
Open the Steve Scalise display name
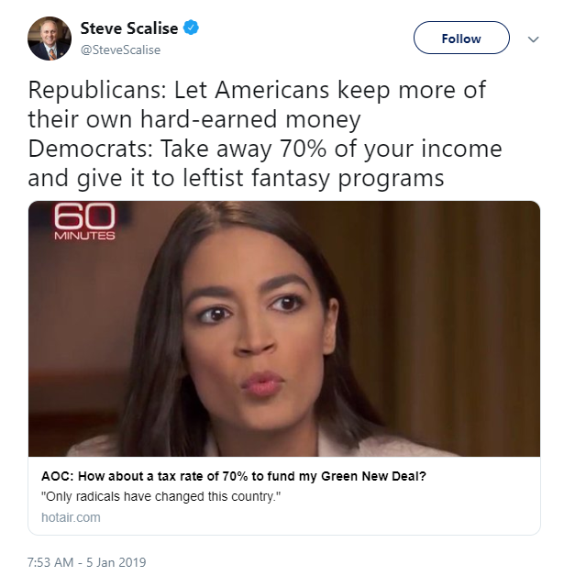(129, 28)
